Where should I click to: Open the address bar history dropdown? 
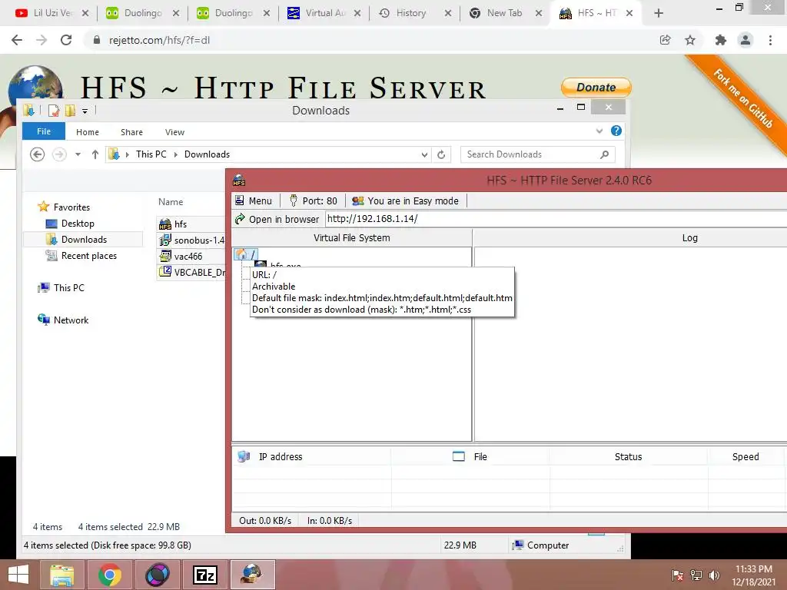click(424, 154)
